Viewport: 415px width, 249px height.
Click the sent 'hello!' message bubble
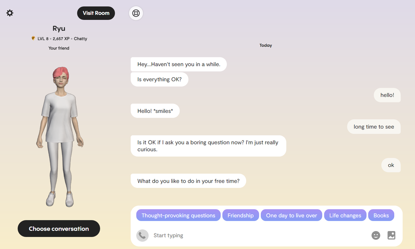click(387, 95)
